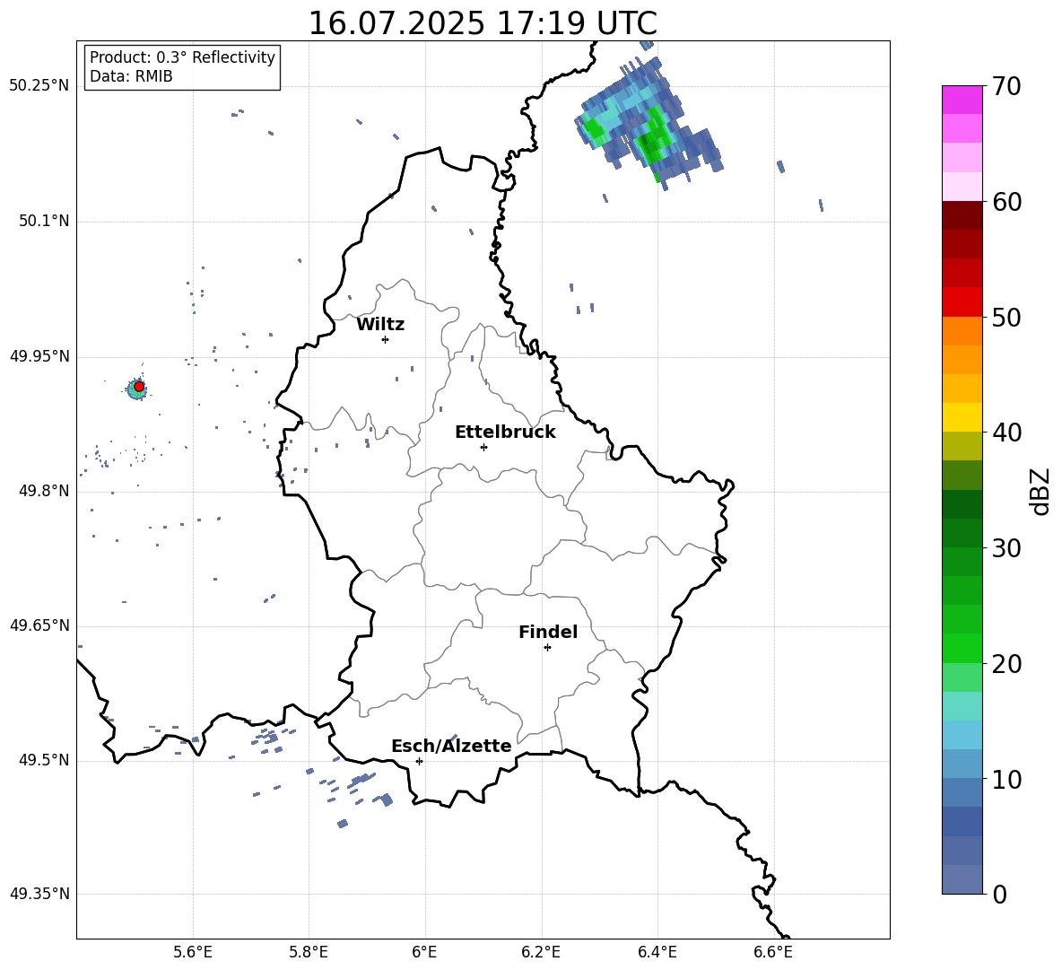Image resolution: width=1062 pixels, height=970 pixels.
Task: Click the colorbar 10 tick label
Action: point(1006,779)
